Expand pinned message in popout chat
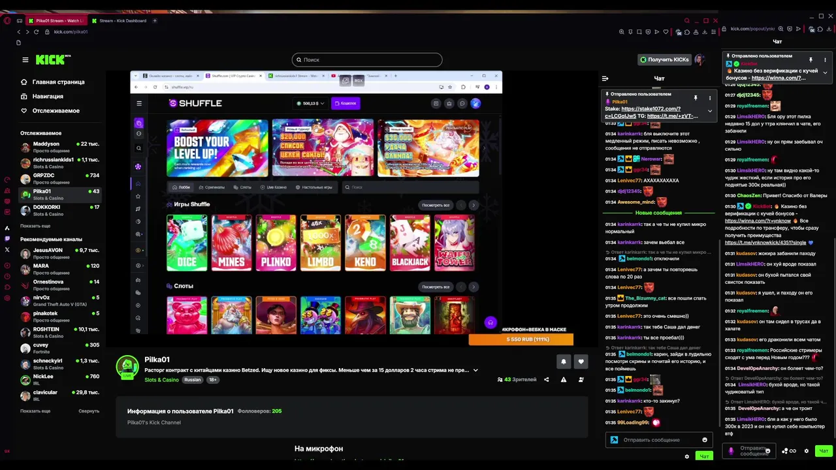The image size is (836, 470). point(825,72)
